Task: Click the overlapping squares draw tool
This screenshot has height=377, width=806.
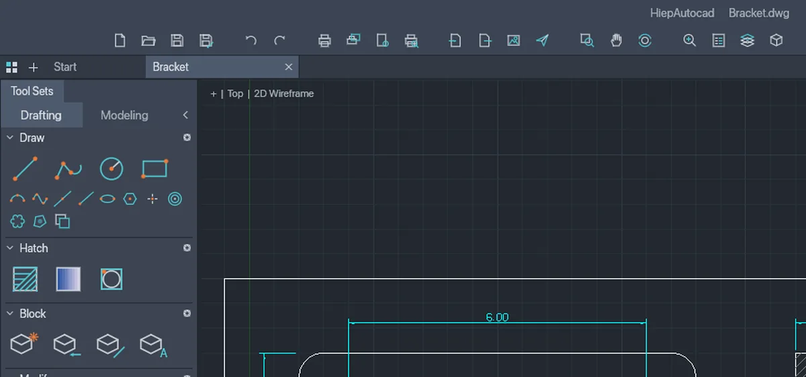Action: tap(62, 221)
